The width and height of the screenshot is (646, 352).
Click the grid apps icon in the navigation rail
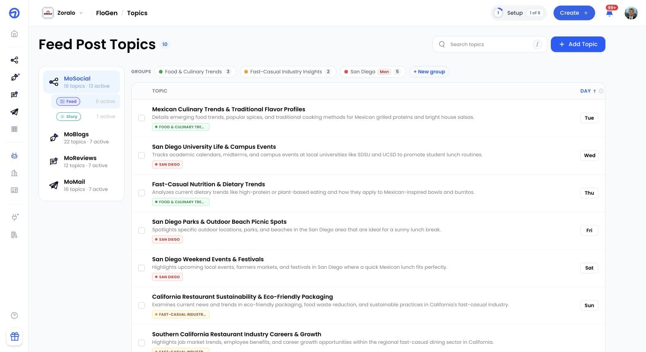(14, 129)
